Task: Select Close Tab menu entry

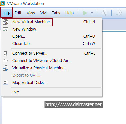Action: pyautogui.click(x=51, y=44)
